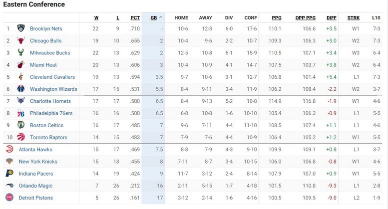Toggle sort direction arrow on GB column
The width and height of the screenshot is (388, 209).
click(x=160, y=18)
